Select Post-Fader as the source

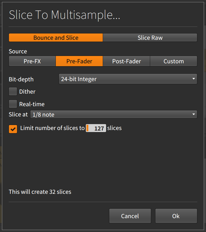(126, 61)
